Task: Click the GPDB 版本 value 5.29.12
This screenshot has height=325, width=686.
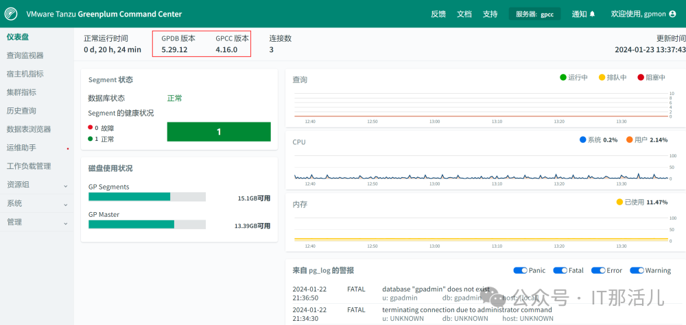Action: 174,49
